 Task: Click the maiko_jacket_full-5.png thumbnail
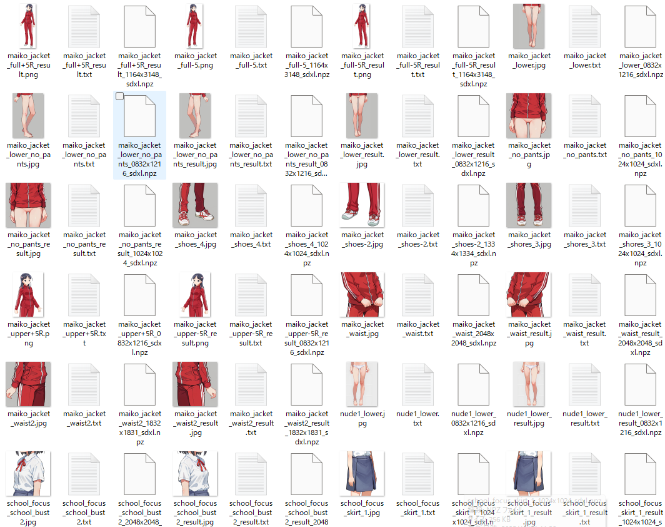[x=195, y=26]
